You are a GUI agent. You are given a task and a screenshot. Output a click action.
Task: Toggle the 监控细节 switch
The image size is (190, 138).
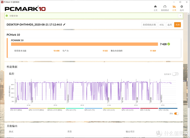click(x=175, y=74)
